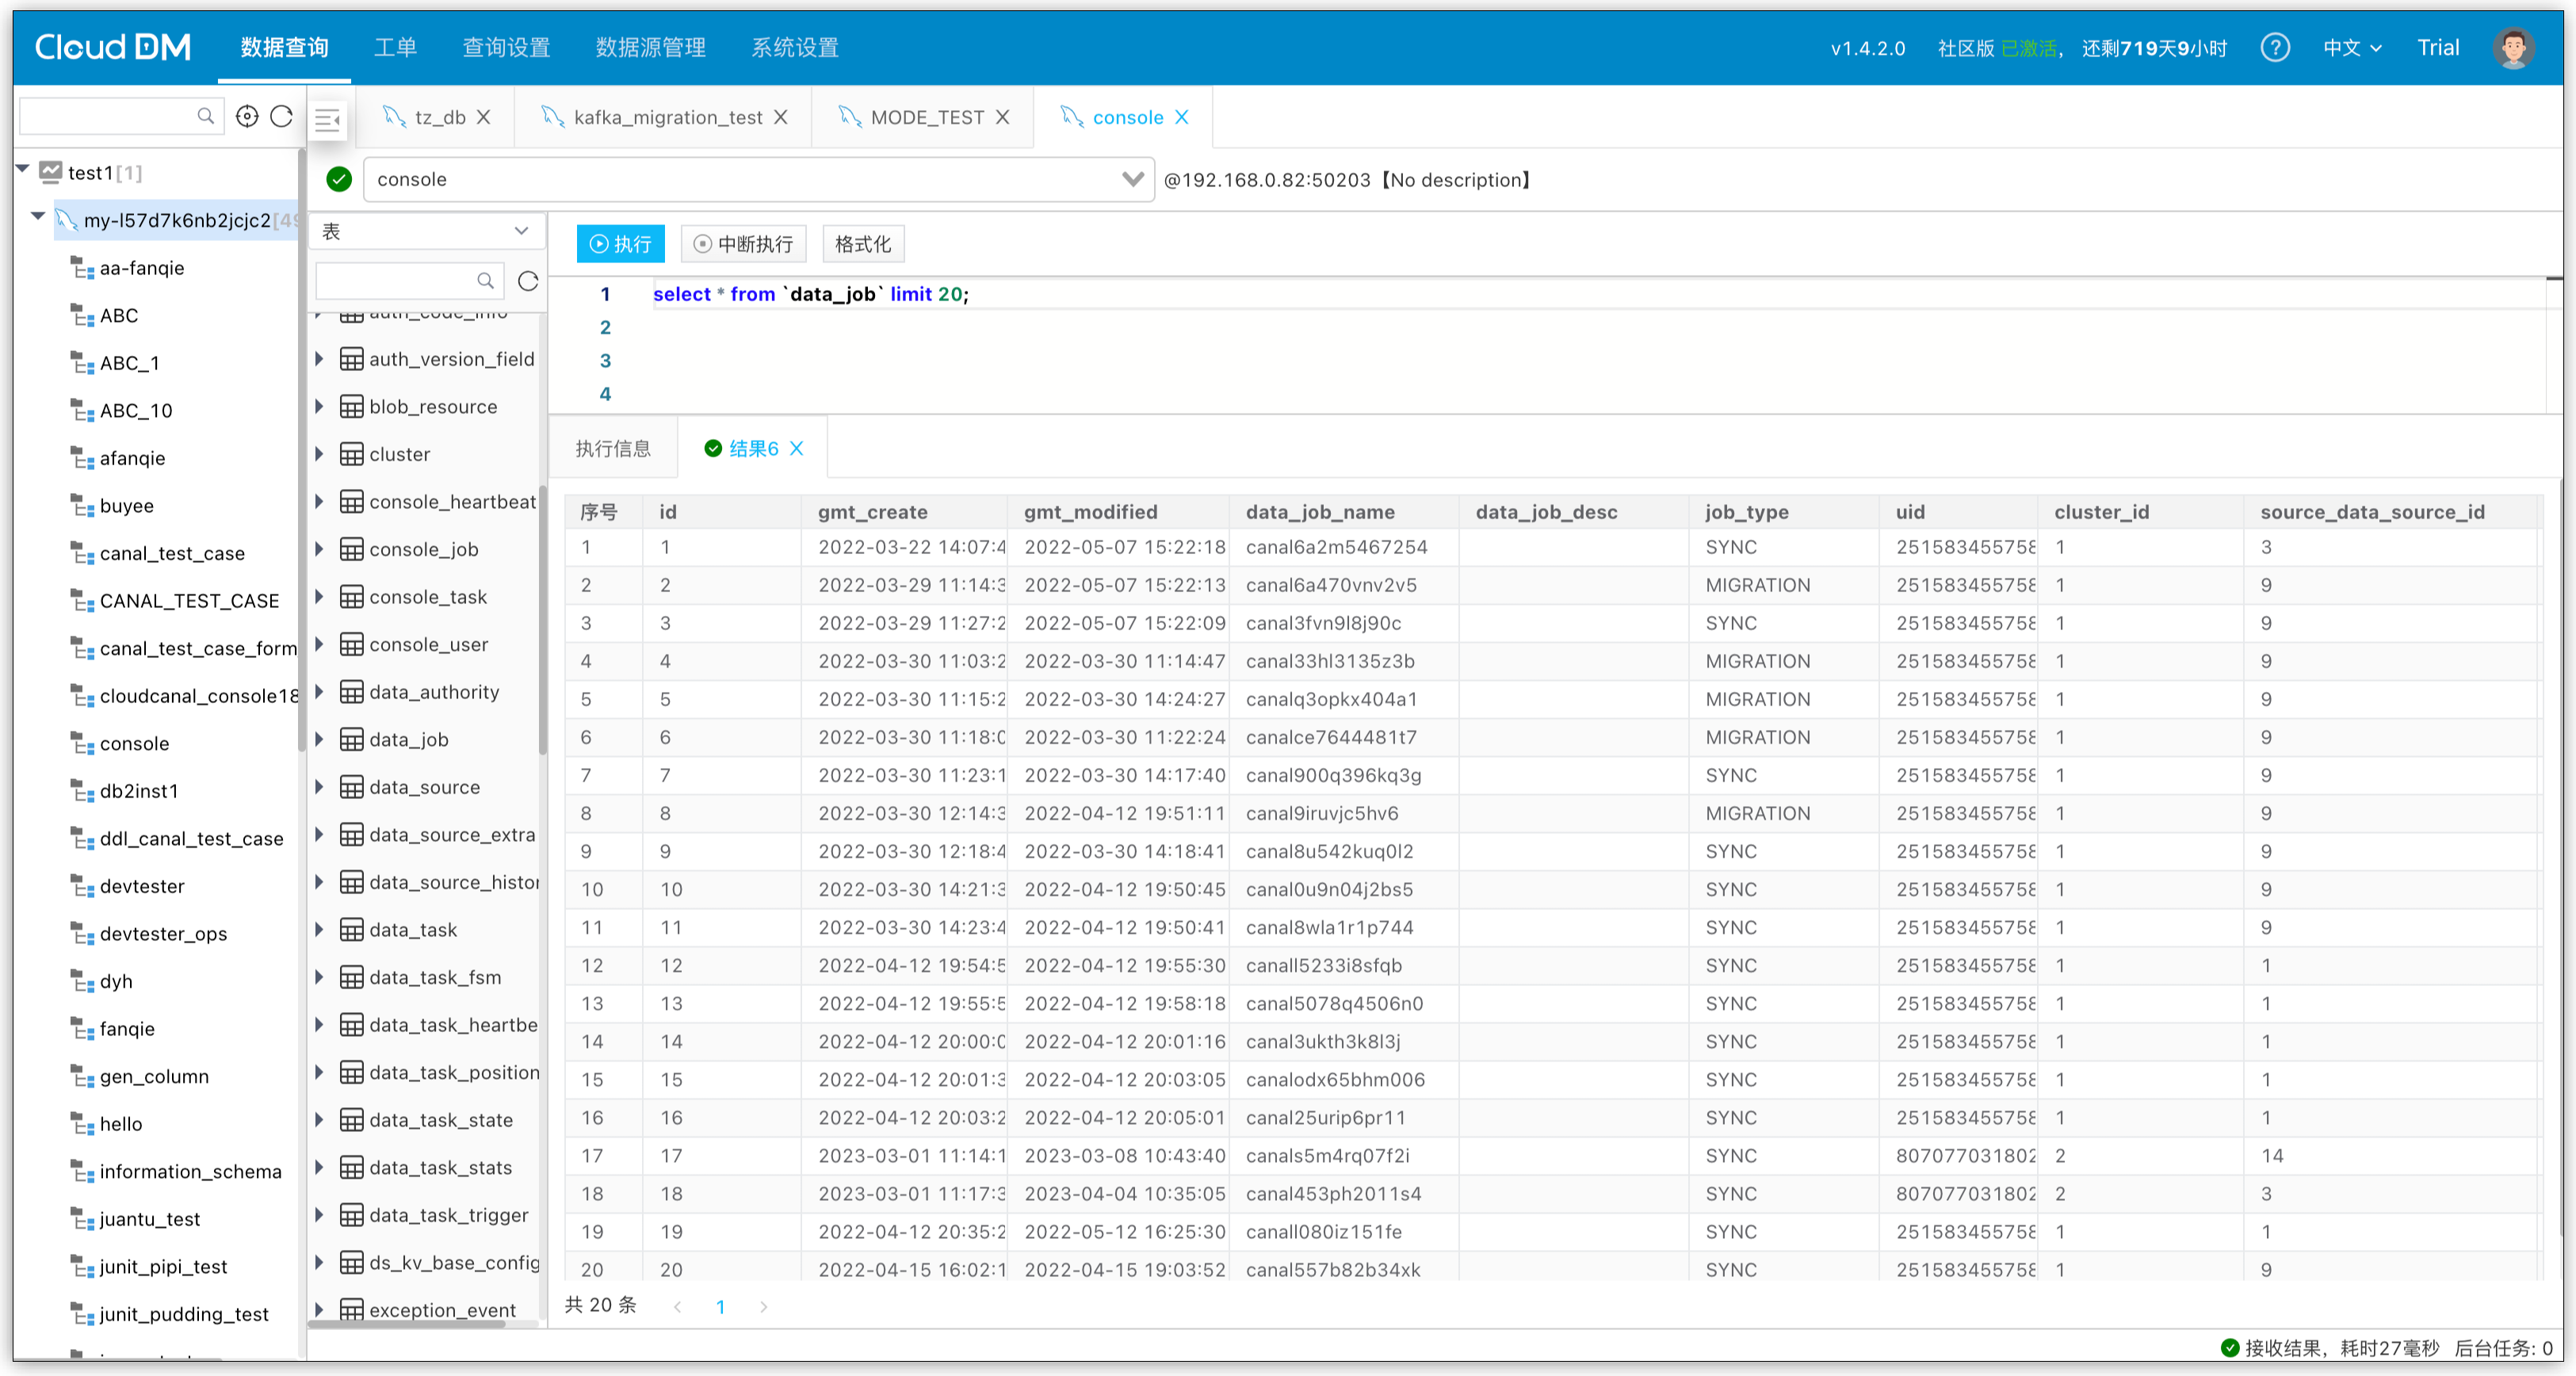Click the user avatar in the top bar
Viewport: 2576px width, 1376px height.
click(x=2513, y=47)
